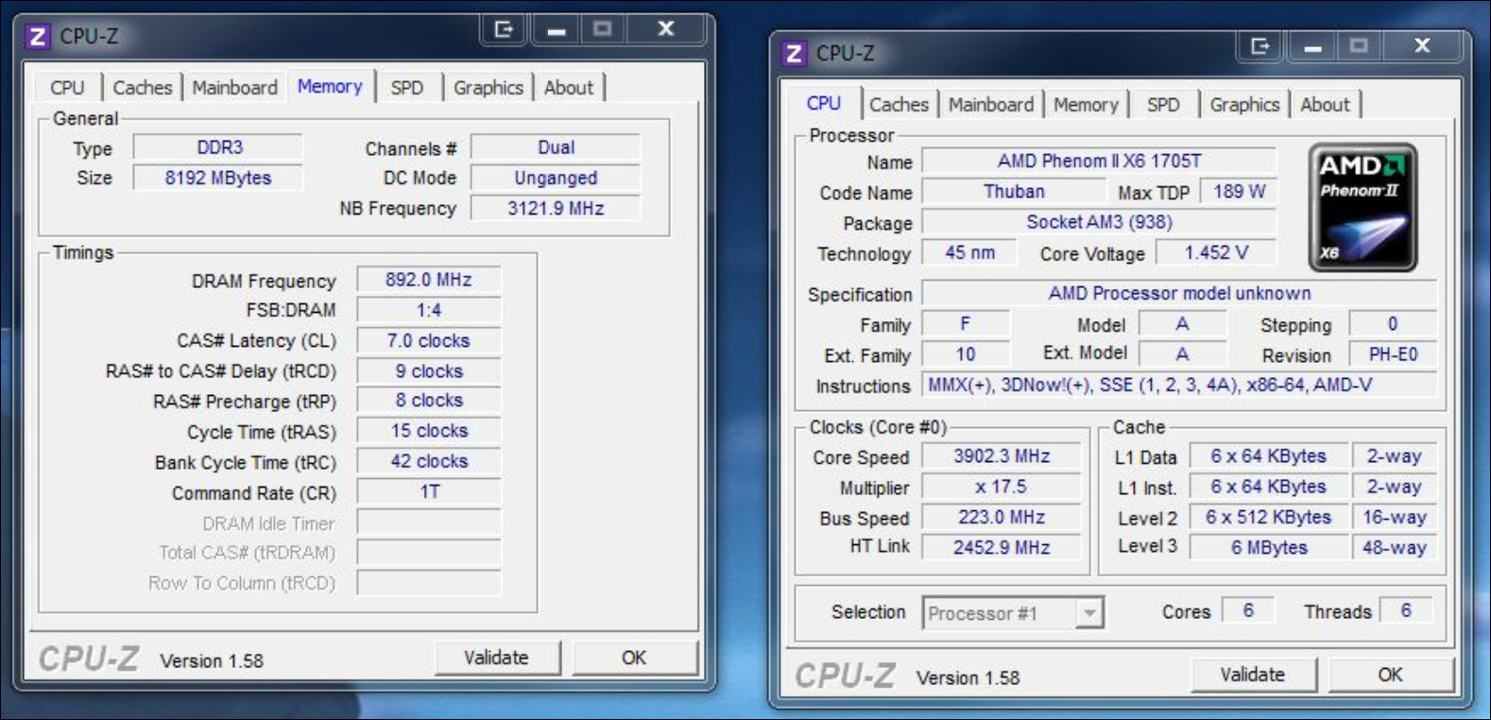Click the Revision value PH-E0

(1393, 354)
